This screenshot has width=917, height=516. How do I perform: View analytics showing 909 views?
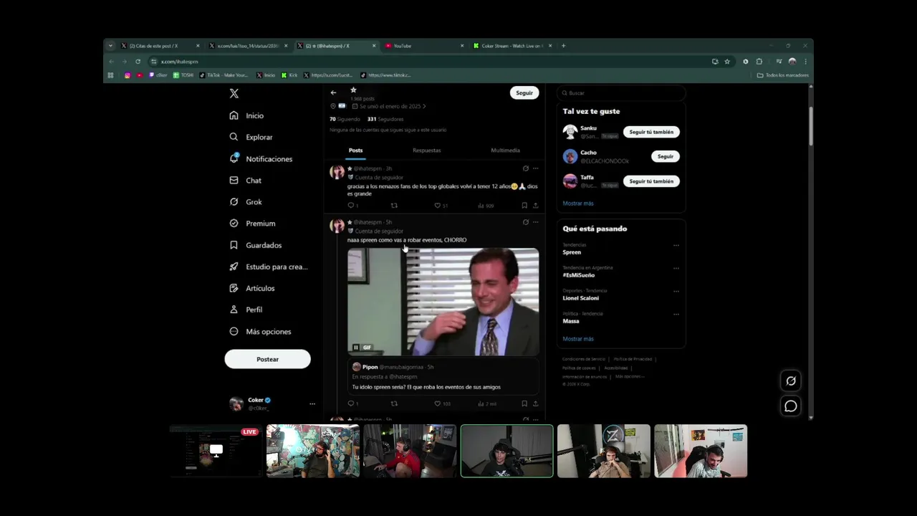coord(486,206)
